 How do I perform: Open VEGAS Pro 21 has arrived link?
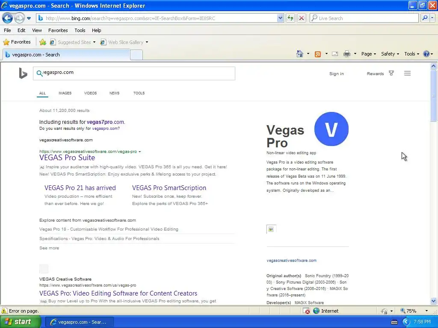click(x=80, y=188)
